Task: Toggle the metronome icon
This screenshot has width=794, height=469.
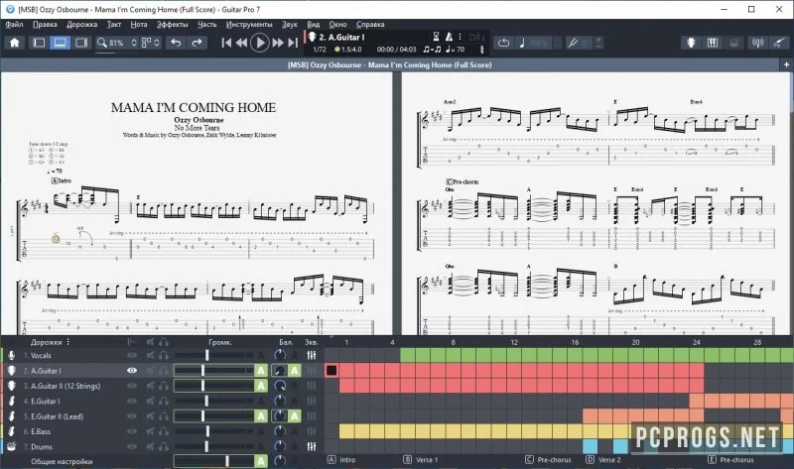Action: [449, 37]
